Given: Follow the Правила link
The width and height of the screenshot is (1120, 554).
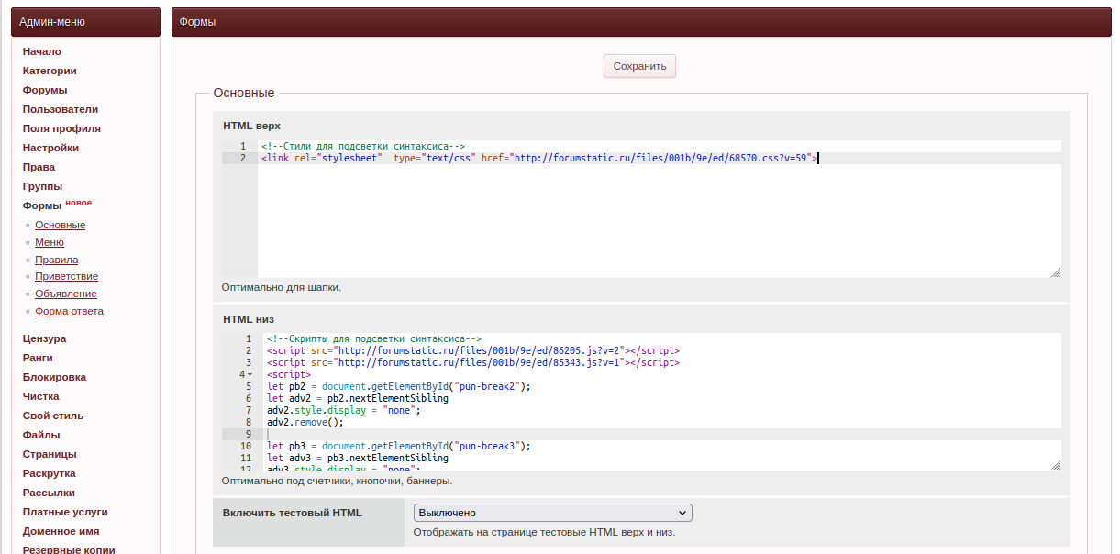Looking at the screenshot, I should (x=57, y=260).
